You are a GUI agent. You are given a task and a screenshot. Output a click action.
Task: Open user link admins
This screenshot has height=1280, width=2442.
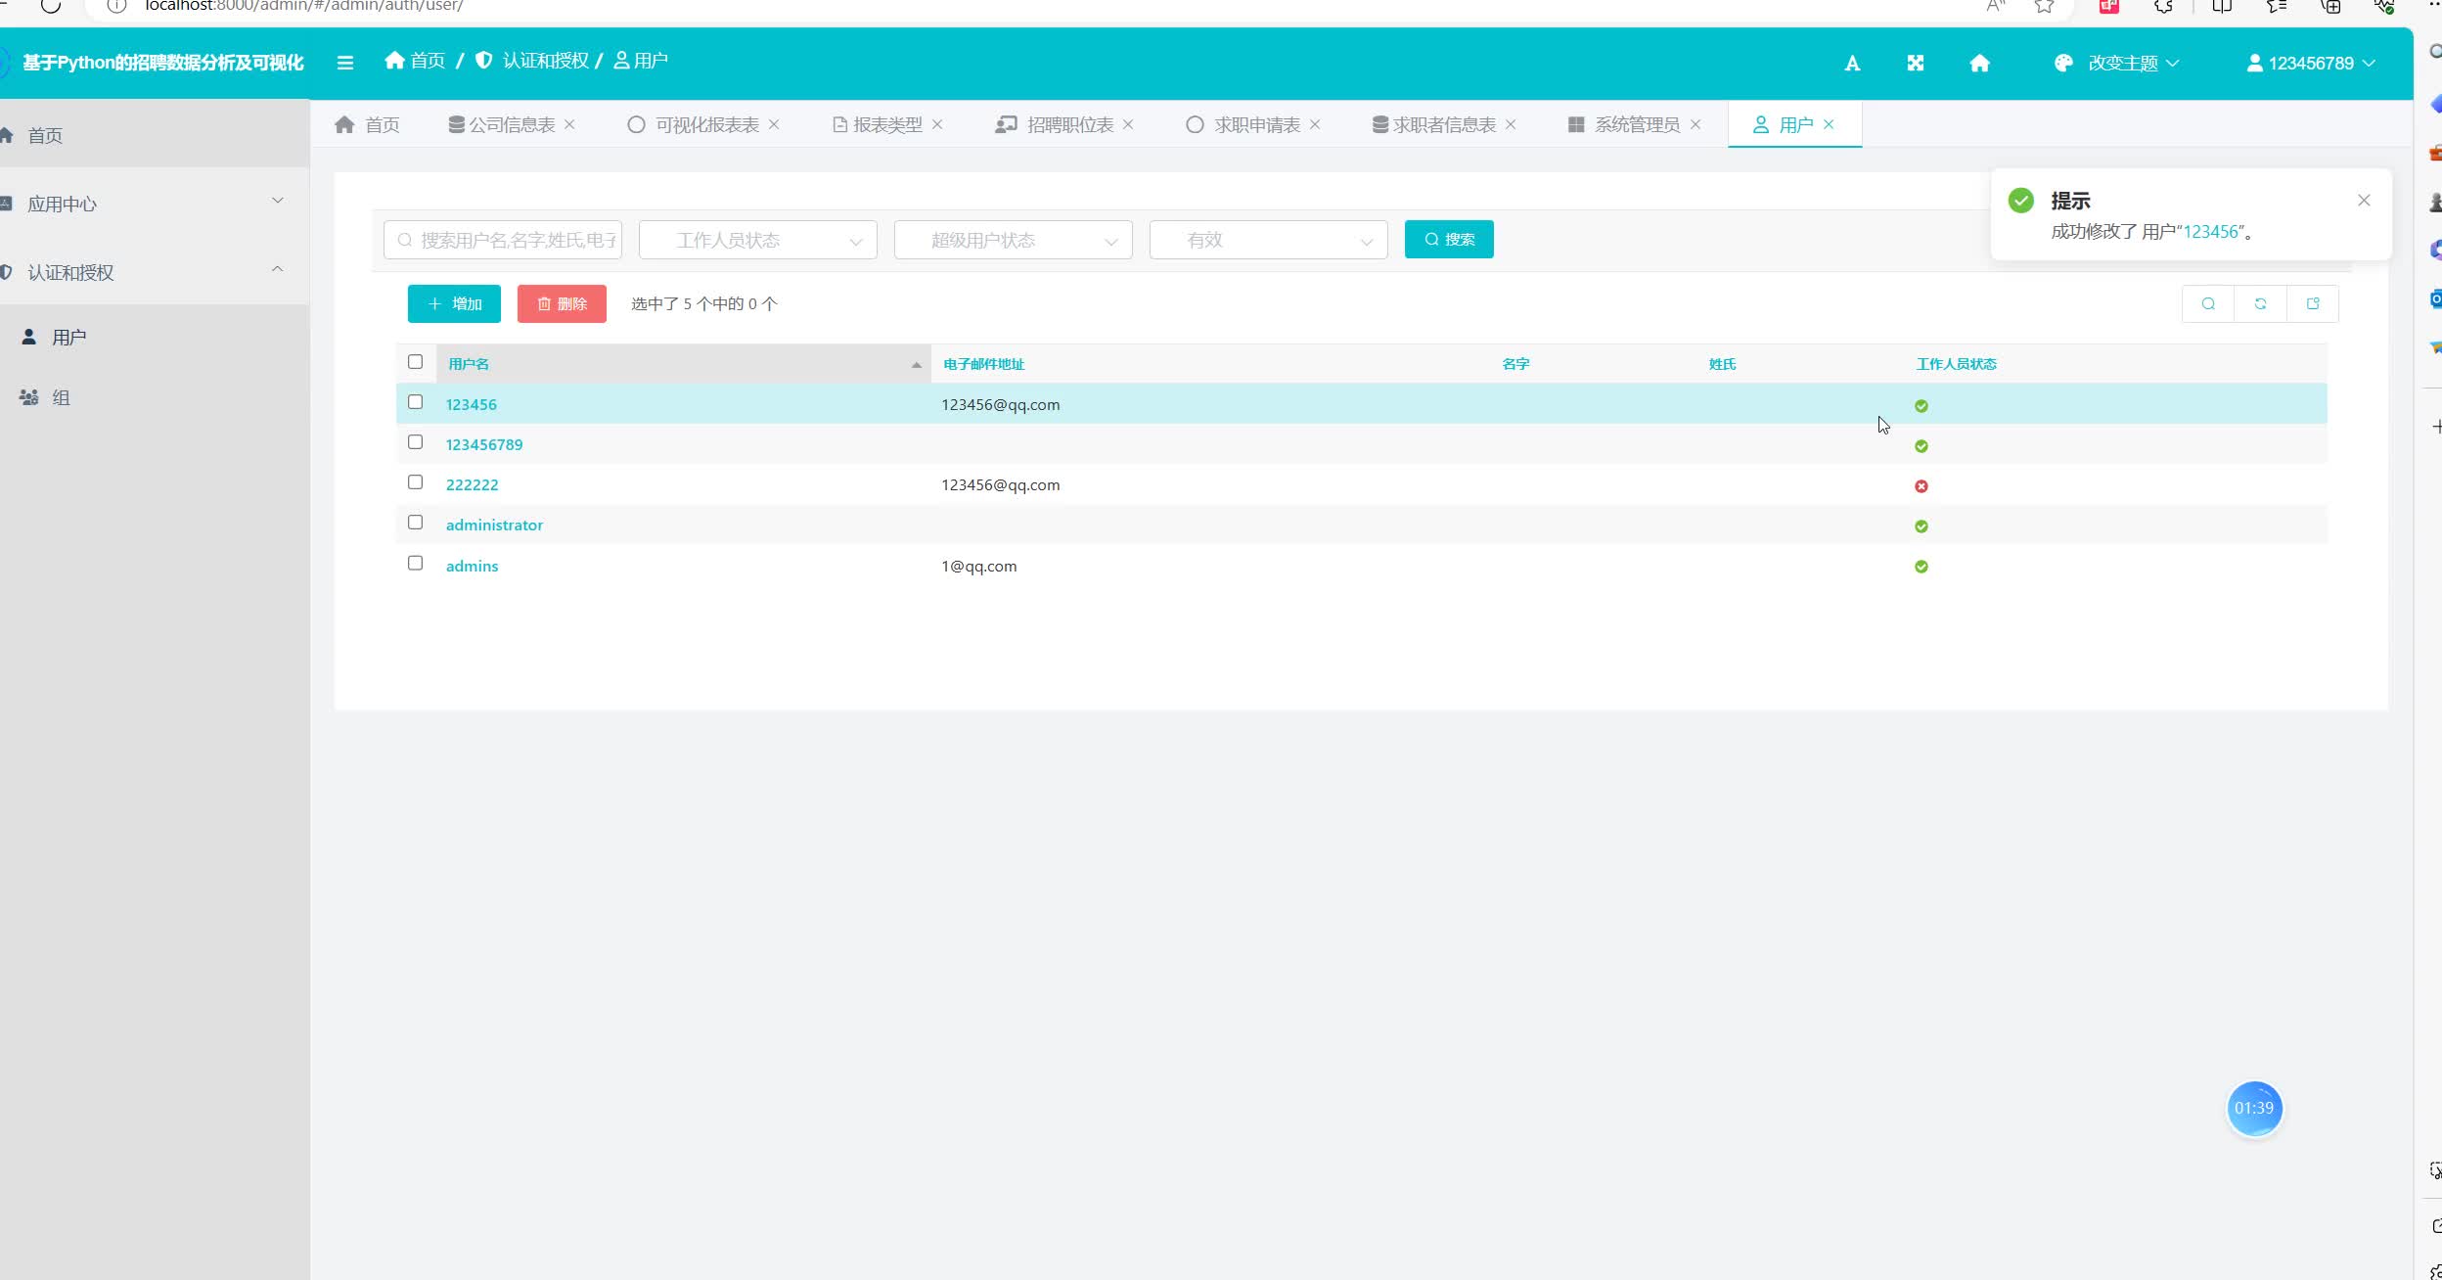[472, 566]
